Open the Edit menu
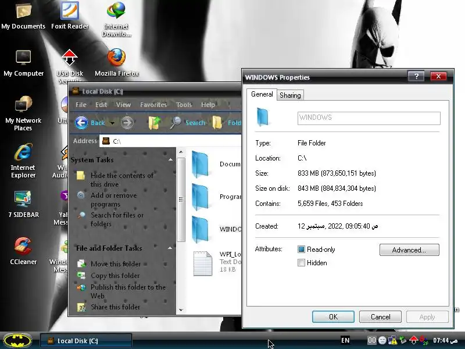Screen dimensions: 465x349 (x=101, y=105)
